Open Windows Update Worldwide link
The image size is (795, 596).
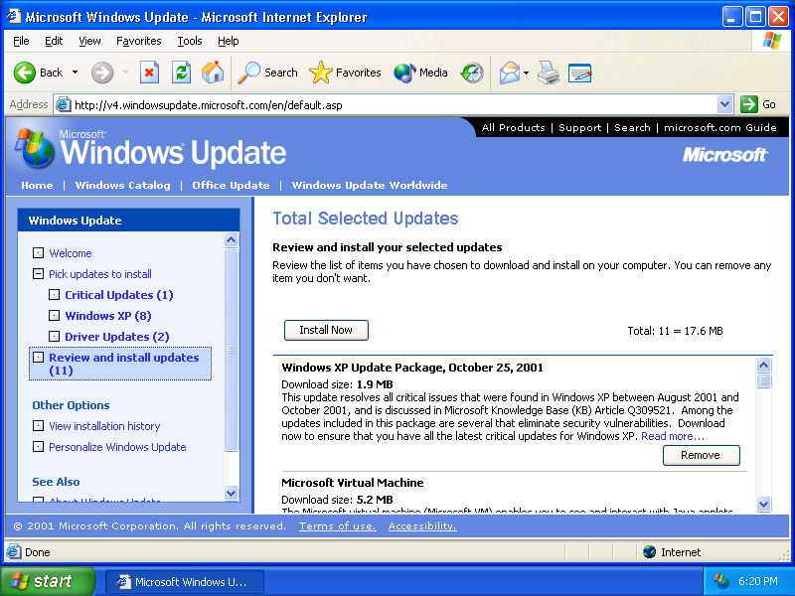[369, 185]
